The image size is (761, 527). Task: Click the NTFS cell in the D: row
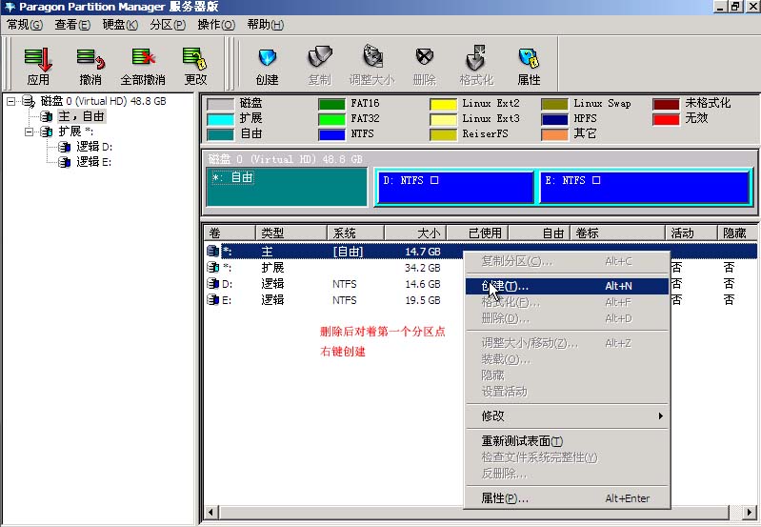345,284
